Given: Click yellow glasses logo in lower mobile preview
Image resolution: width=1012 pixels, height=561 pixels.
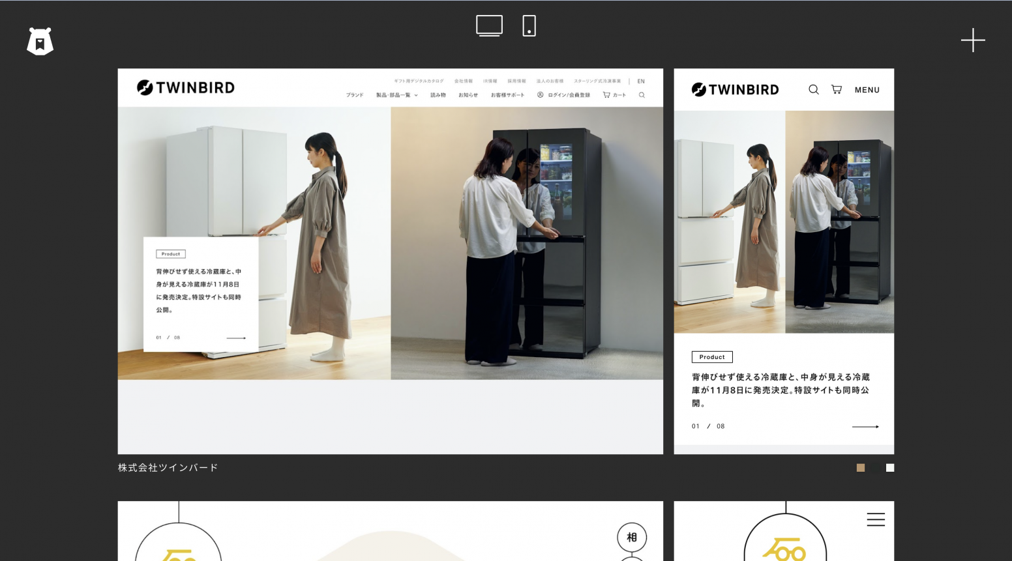Looking at the screenshot, I should 784,549.
